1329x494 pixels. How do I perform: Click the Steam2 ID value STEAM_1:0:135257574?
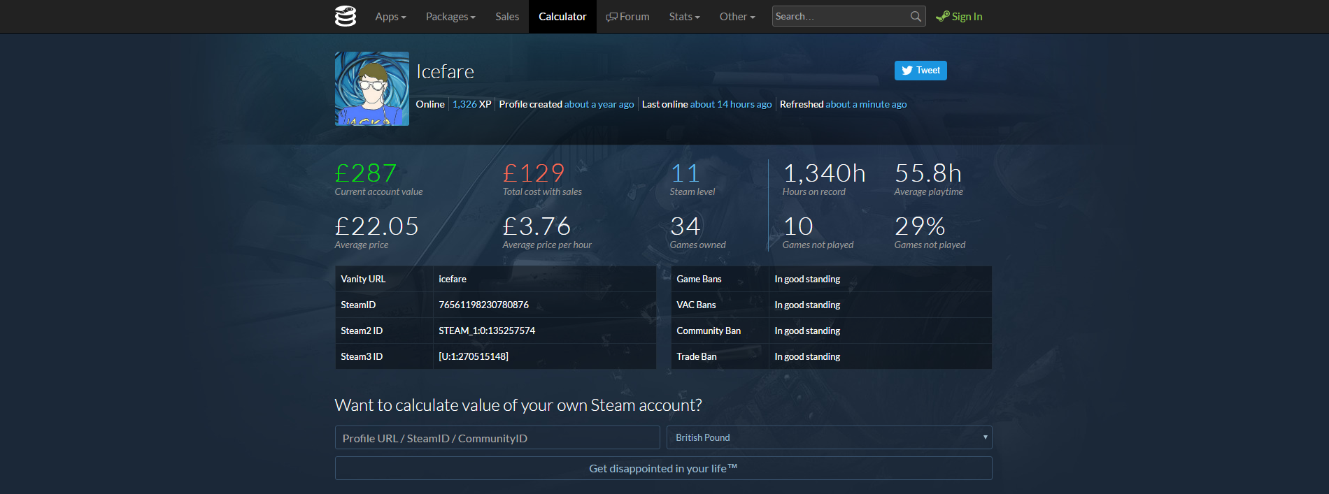(x=487, y=330)
